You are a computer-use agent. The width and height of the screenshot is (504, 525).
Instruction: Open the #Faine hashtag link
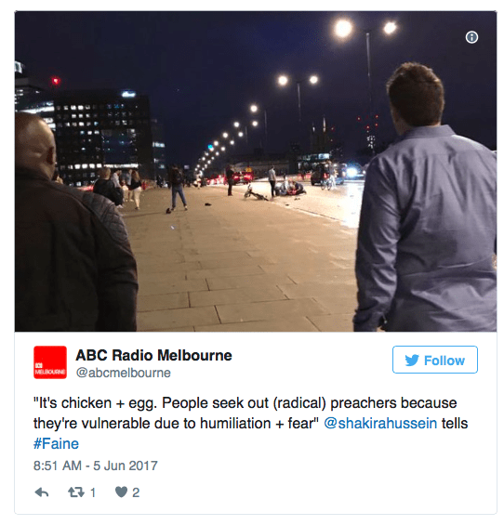[x=57, y=443]
